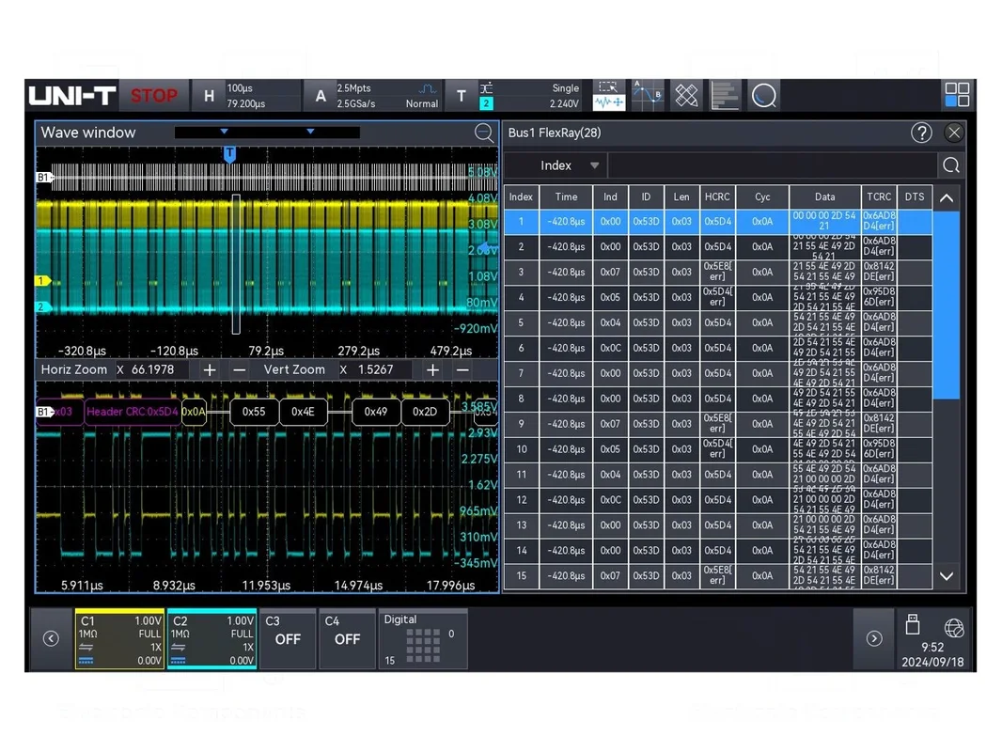Image resolution: width=1002 pixels, height=752 pixels.
Task: Click the zoom region selection icon
Action: point(609,95)
